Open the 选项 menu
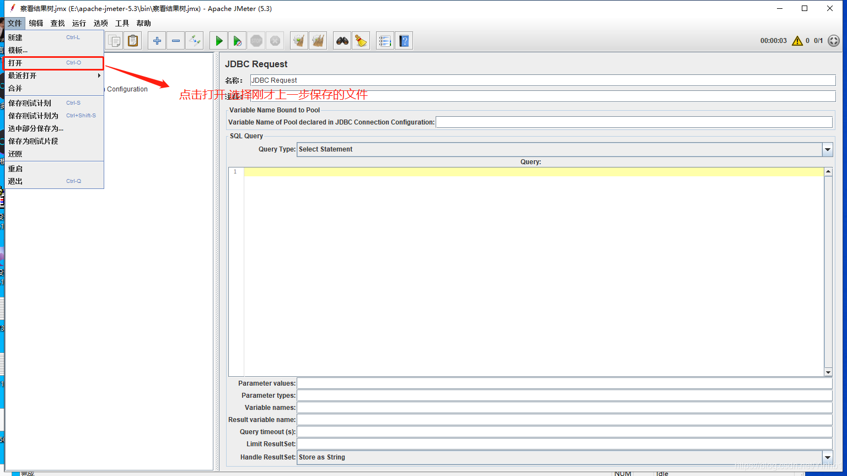The image size is (847, 476). (100, 23)
